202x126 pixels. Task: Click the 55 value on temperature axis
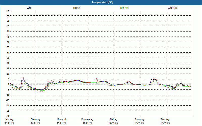tap(8, 26)
